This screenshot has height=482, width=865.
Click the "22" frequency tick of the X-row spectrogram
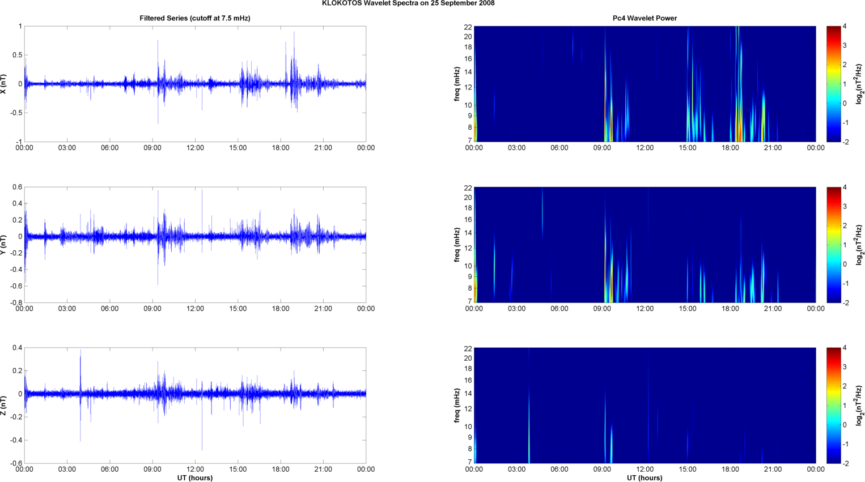(x=468, y=27)
